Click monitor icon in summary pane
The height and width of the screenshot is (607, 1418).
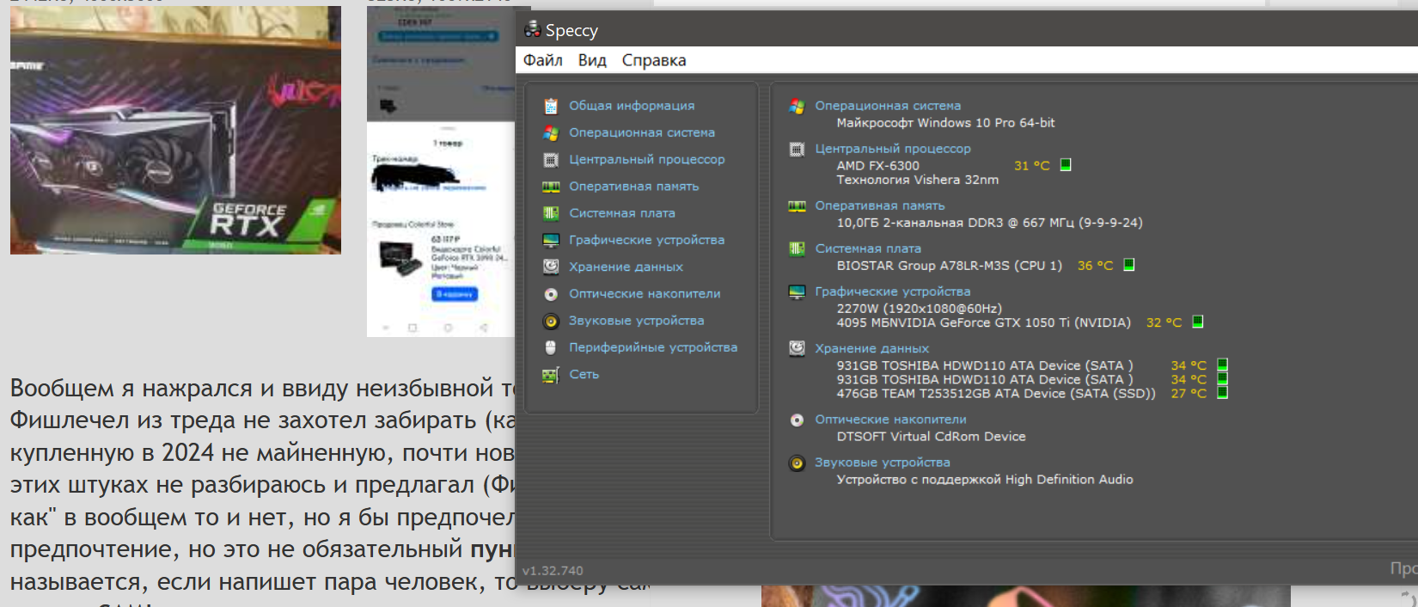click(x=797, y=292)
